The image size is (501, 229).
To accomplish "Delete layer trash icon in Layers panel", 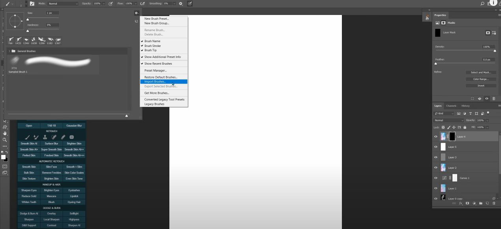I will pyautogui.click(x=494, y=203).
